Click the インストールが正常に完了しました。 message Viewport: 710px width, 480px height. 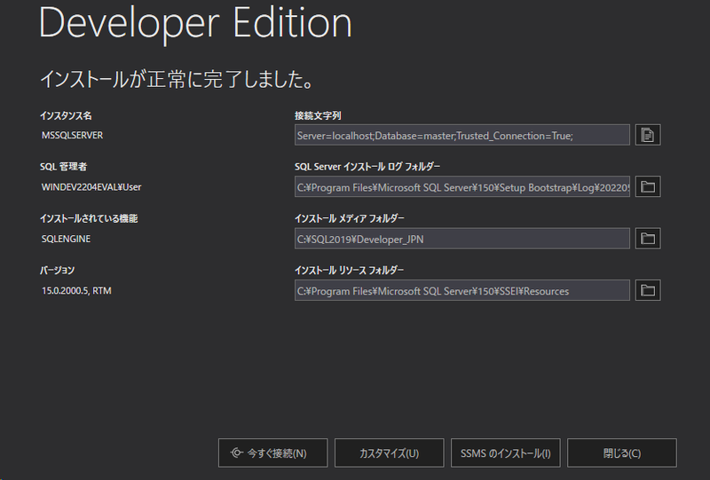[176, 79]
